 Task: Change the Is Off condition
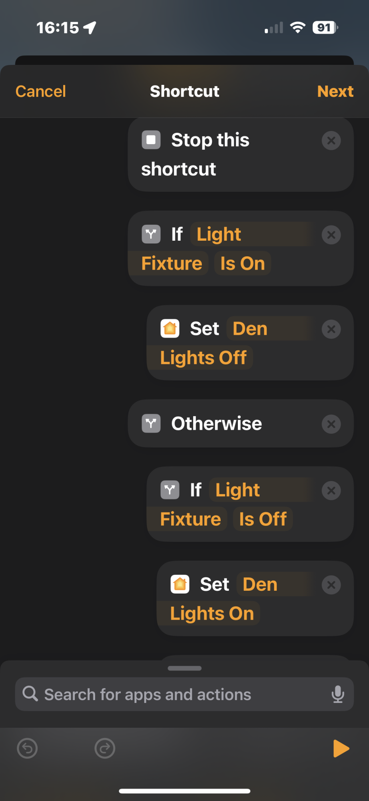coord(263,519)
